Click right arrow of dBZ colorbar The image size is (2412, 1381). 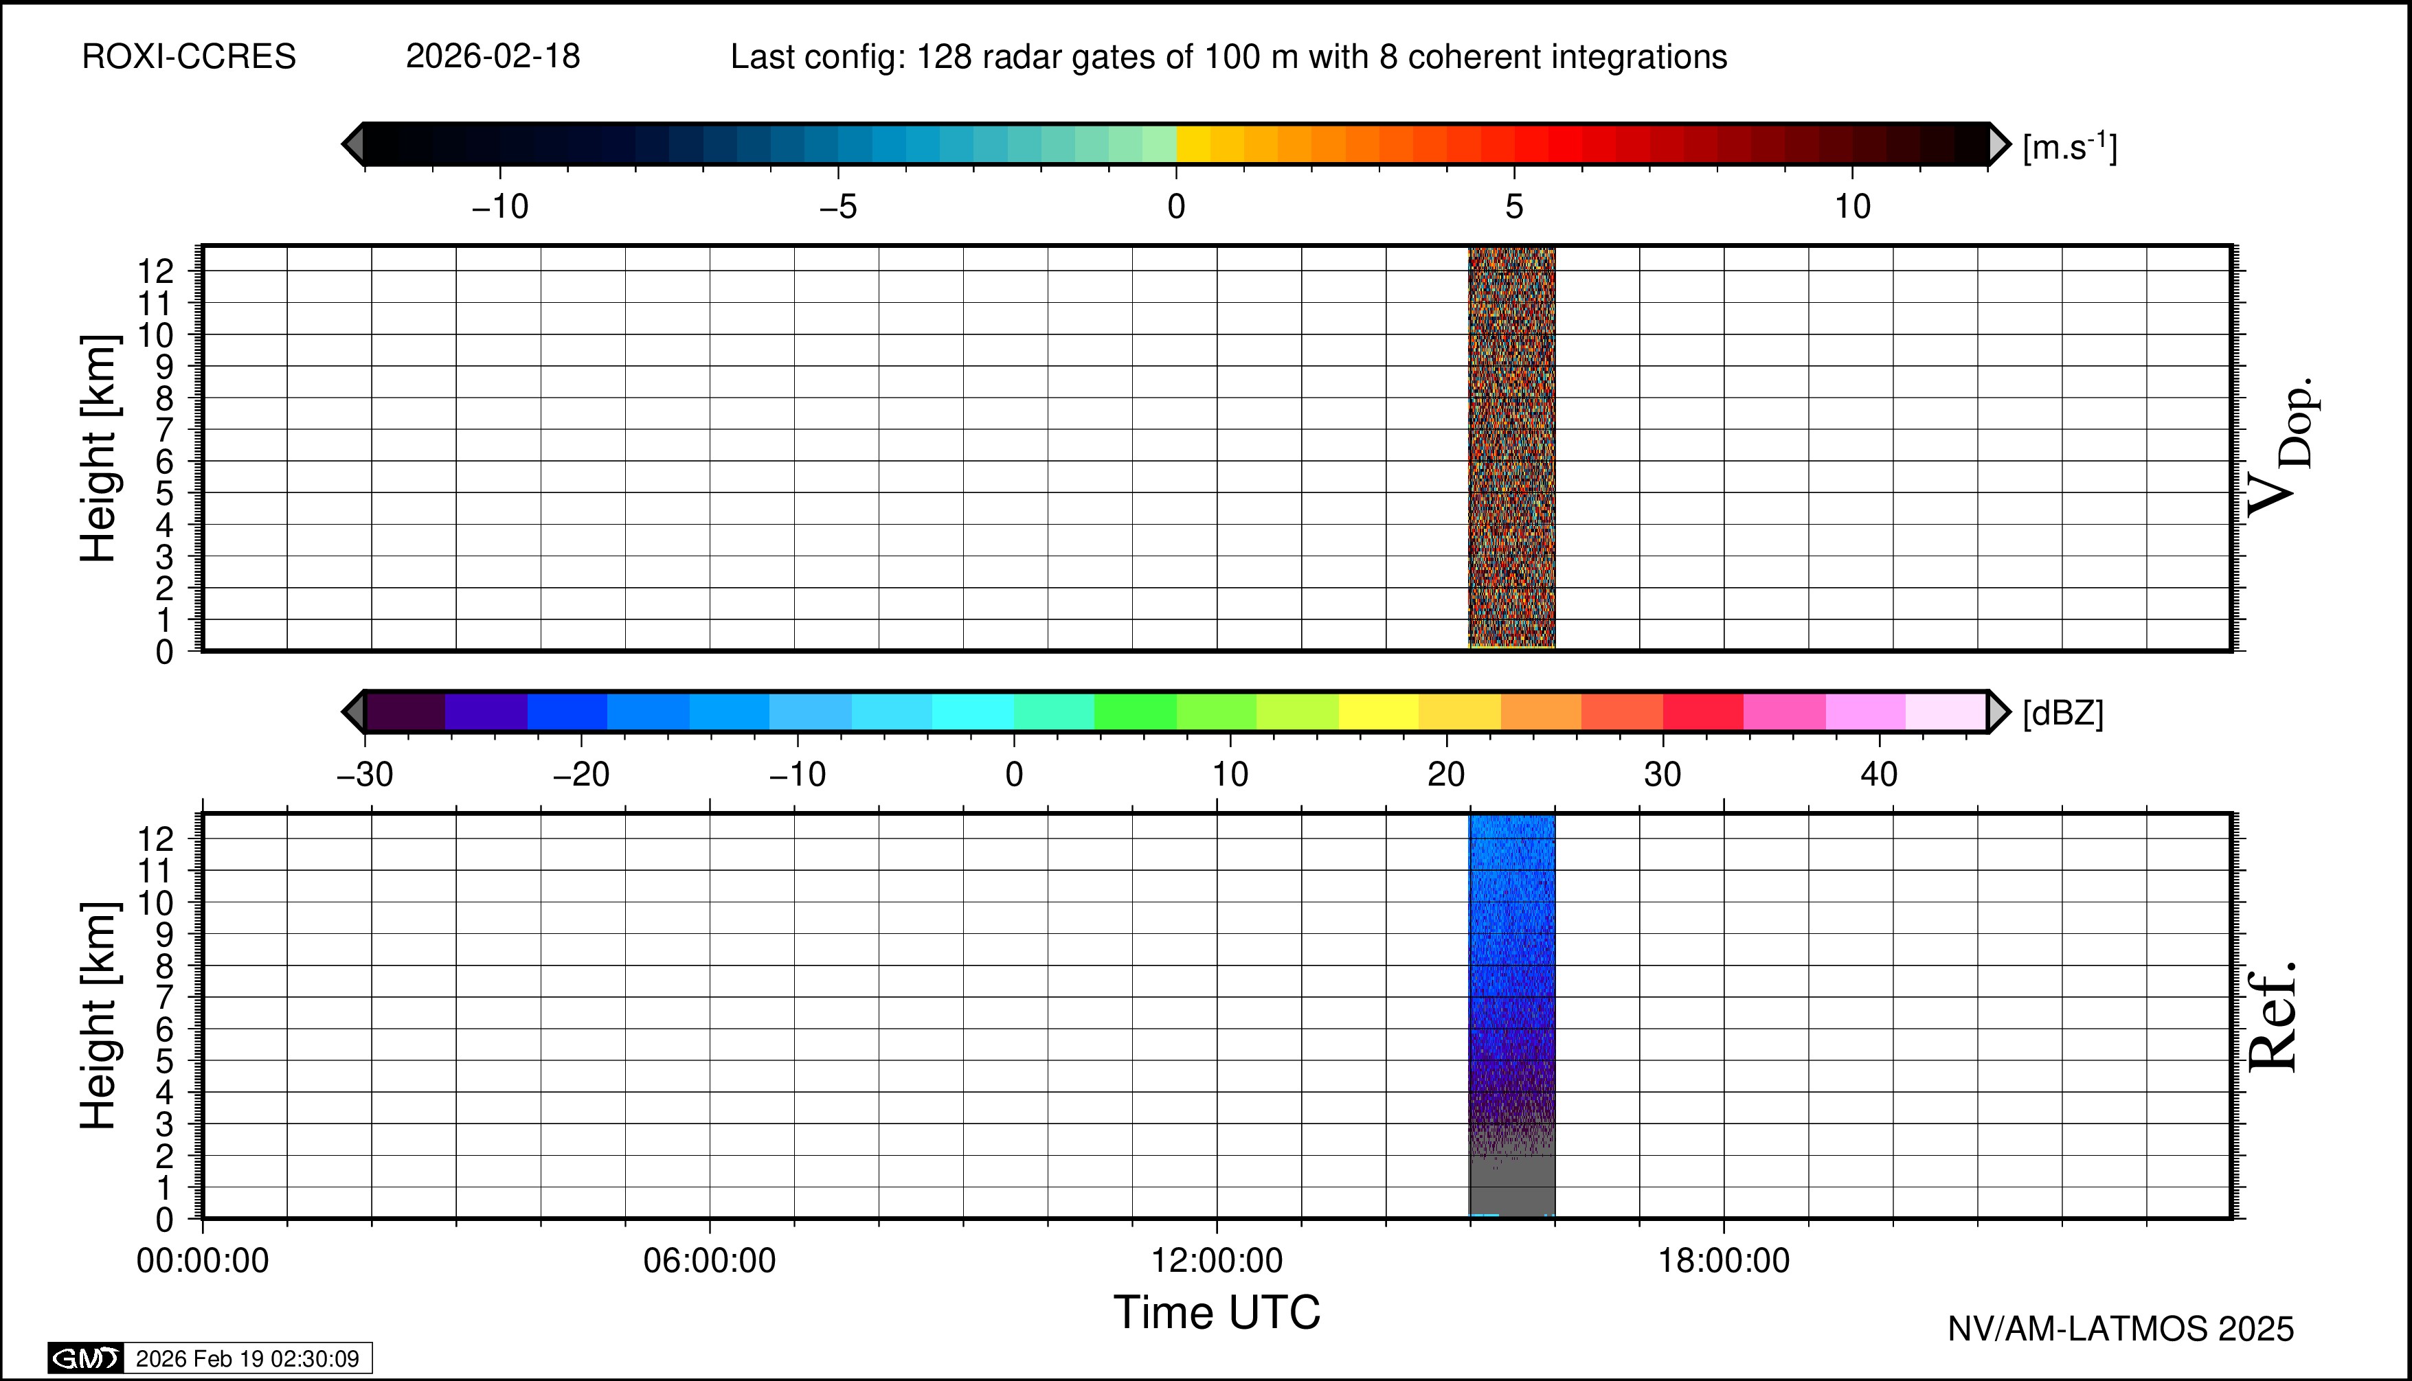click(1999, 711)
